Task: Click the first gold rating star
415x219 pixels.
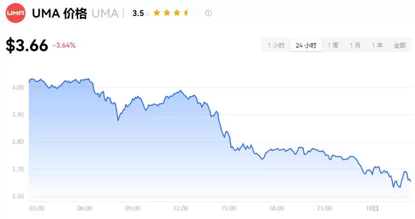Action: tap(157, 13)
